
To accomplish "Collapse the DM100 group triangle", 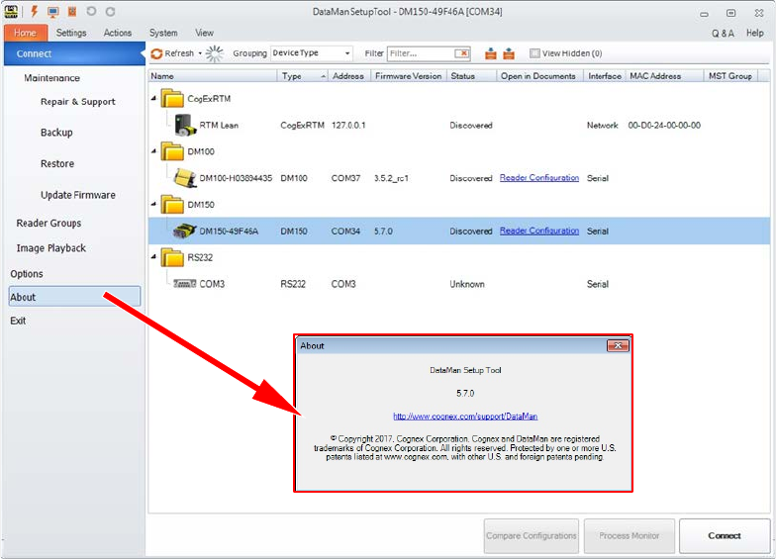I will [x=153, y=150].
